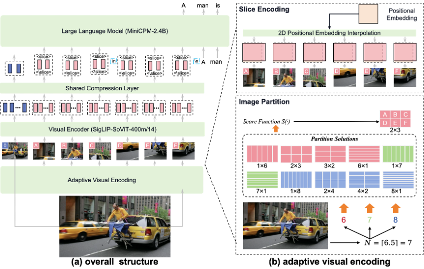Click the large taxi photo under Adaptive Visual Encoding
This screenshot has width=424, height=269.
click(x=115, y=219)
